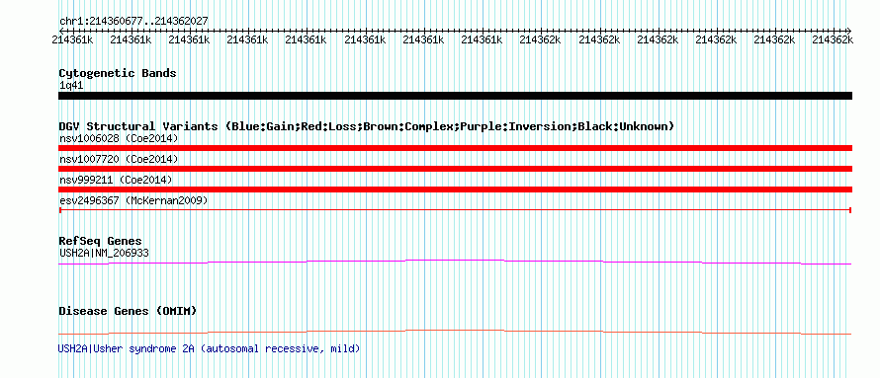Click the thin red esv2496367 variant line

tap(455, 210)
